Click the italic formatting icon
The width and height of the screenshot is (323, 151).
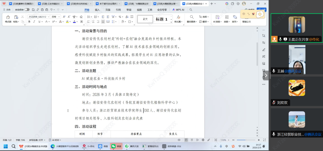point(34,22)
